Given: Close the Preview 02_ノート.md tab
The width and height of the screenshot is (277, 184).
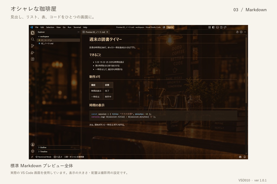Looking at the screenshot, I should [x=107, y=32].
